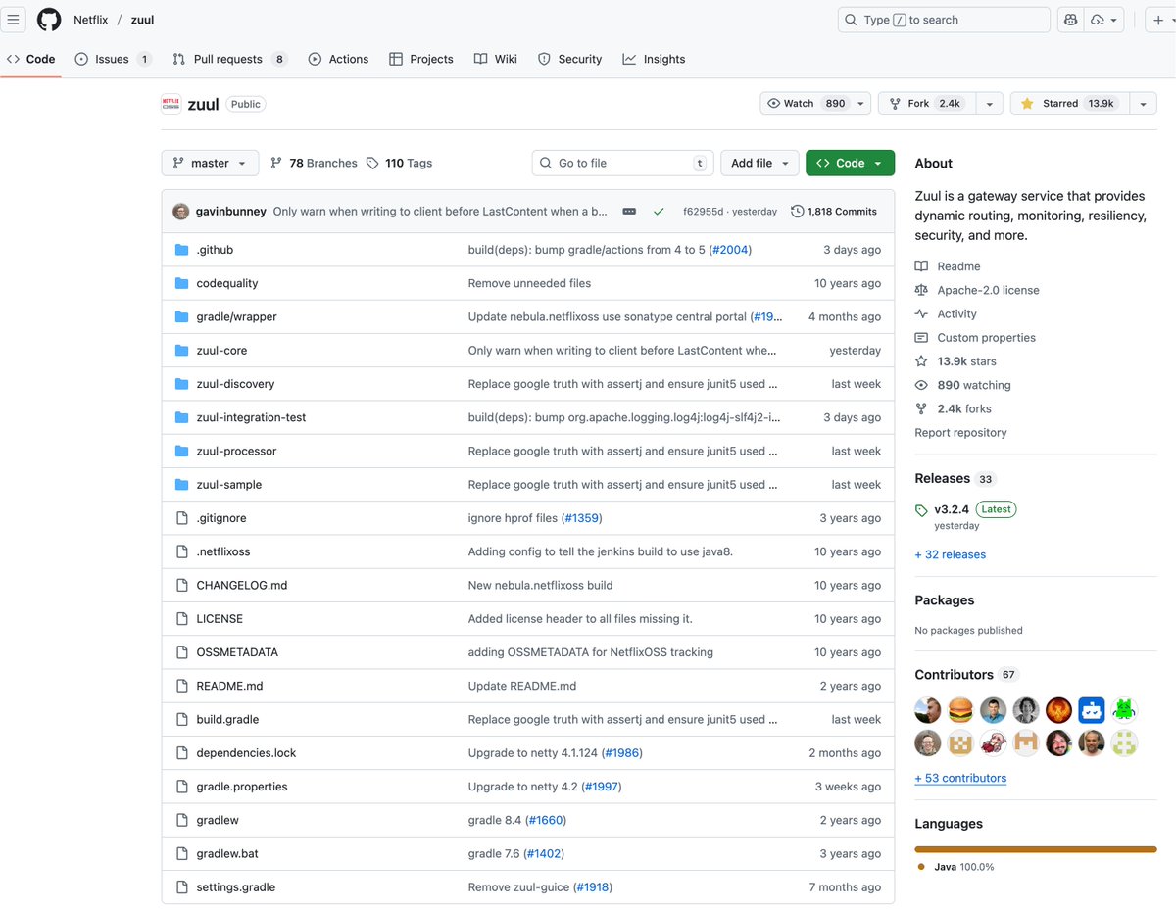Open the Projects tab
This screenshot has width=1176, height=910.
[421, 59]
